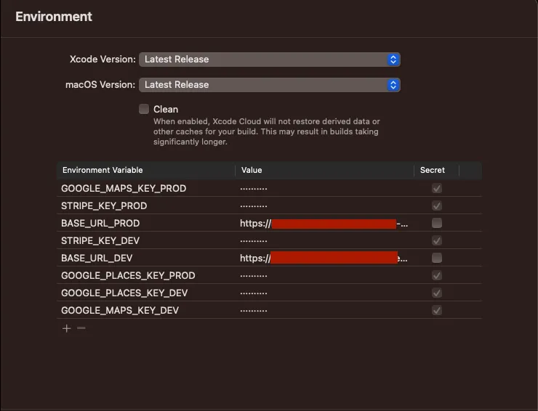Enable the Clean checkbox

[x=144, y=109]
